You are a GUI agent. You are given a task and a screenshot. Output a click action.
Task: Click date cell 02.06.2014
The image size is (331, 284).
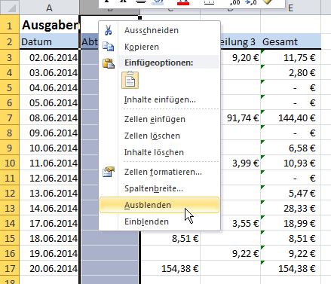tap(49, 57)
